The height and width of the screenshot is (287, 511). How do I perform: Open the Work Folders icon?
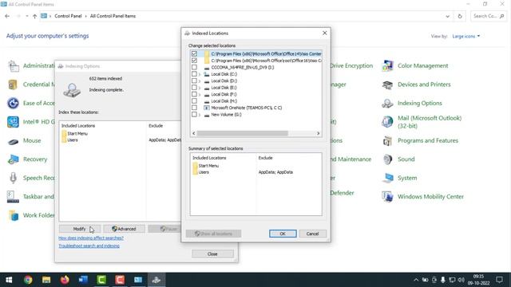[x=14, y=215]
